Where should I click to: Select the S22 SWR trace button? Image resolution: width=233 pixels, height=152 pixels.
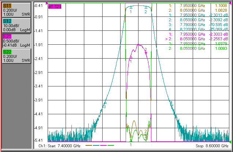[16, 56]
